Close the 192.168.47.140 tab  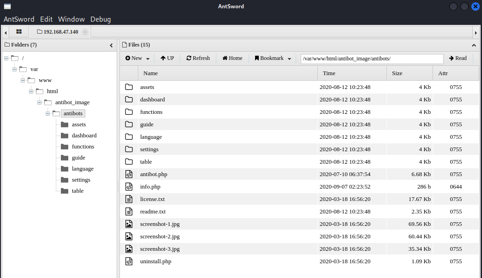coord(85,32)
